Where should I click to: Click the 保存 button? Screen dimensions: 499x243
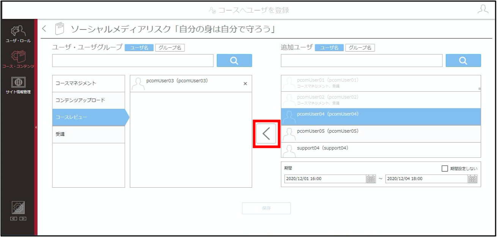(x=266, y=209)
